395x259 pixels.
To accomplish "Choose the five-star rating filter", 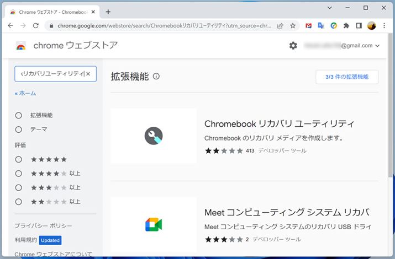I will coord(19,159).
